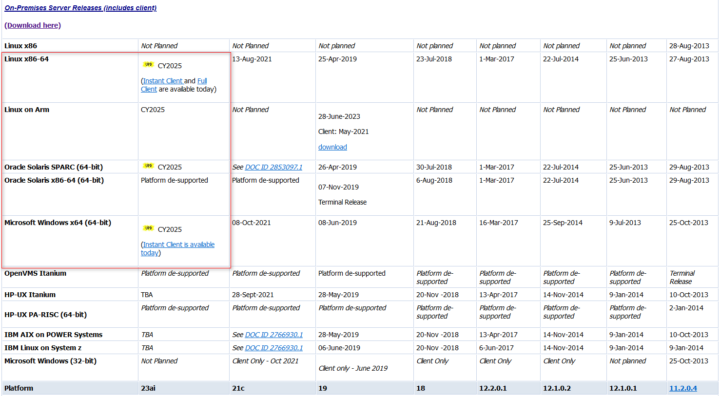Click the '06-June-2019' date cell

click(x=339, y=348)
